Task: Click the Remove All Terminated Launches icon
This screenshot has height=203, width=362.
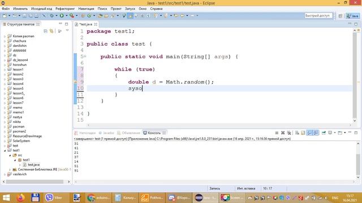Action: (x=289, y=133)
